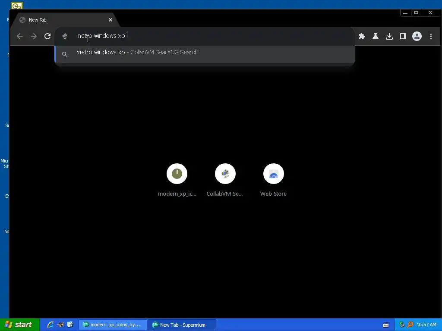Click the bee-like middle Quick Launch icon

click(60, 325)
